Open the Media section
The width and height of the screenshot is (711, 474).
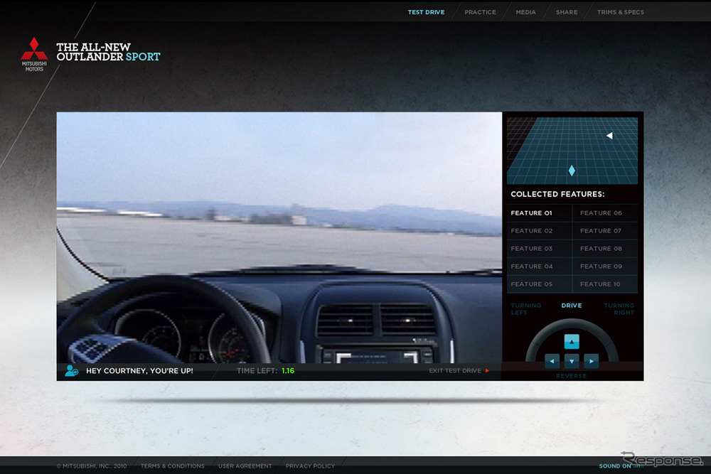525,12
